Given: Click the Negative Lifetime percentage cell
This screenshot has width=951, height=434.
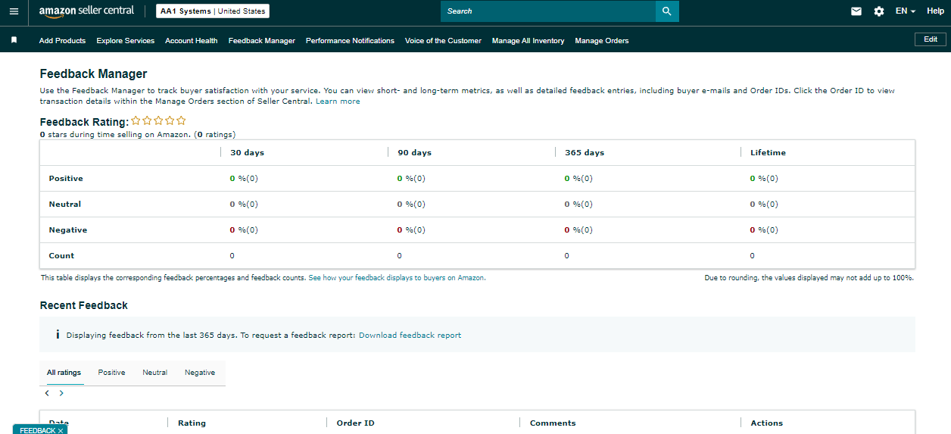Looking at the screenshot, I should (x=764, y=230).
